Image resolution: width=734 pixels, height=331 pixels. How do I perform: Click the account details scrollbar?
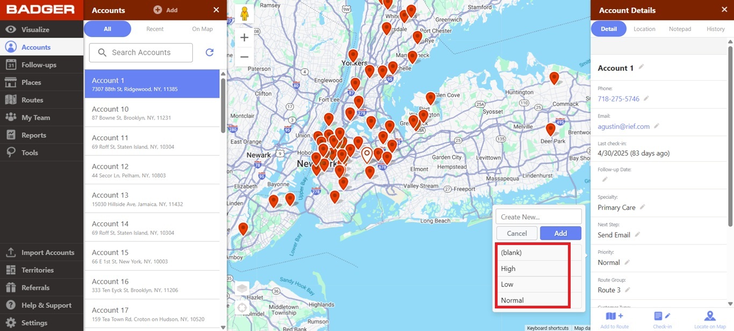click(731, 136)
